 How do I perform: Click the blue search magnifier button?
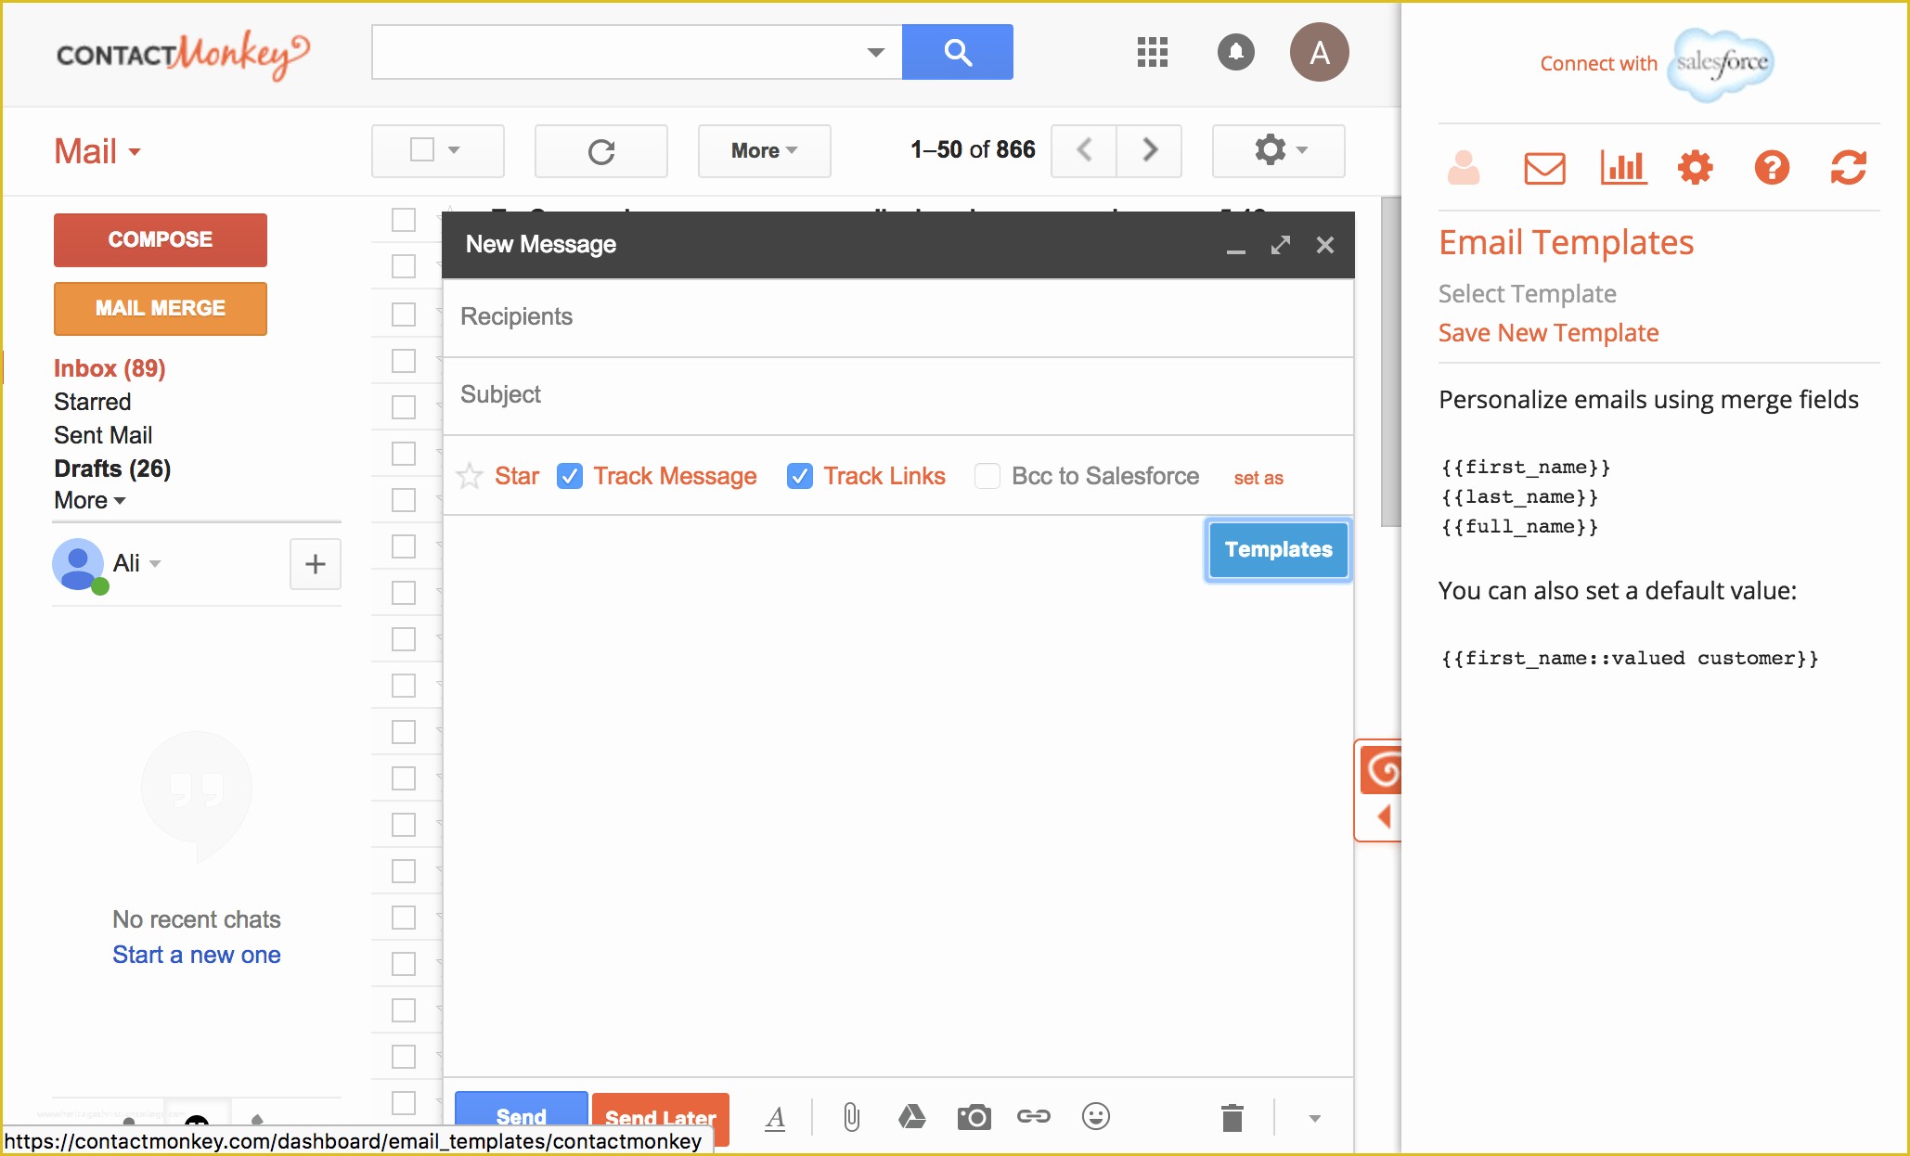click(957, 52)
